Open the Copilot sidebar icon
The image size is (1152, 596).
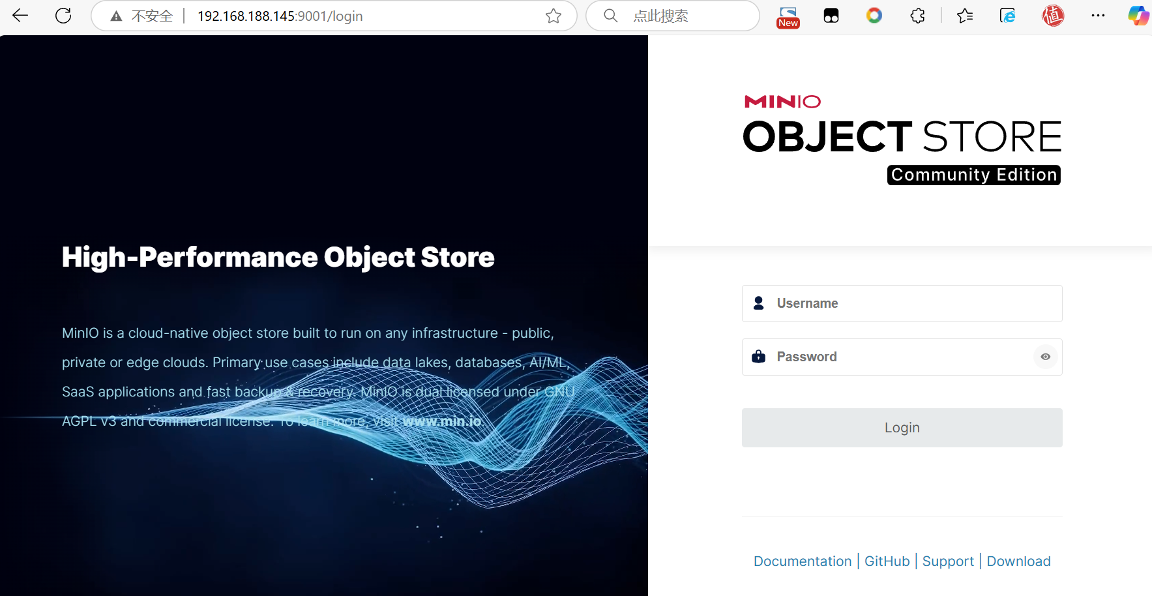(1138, 16)
